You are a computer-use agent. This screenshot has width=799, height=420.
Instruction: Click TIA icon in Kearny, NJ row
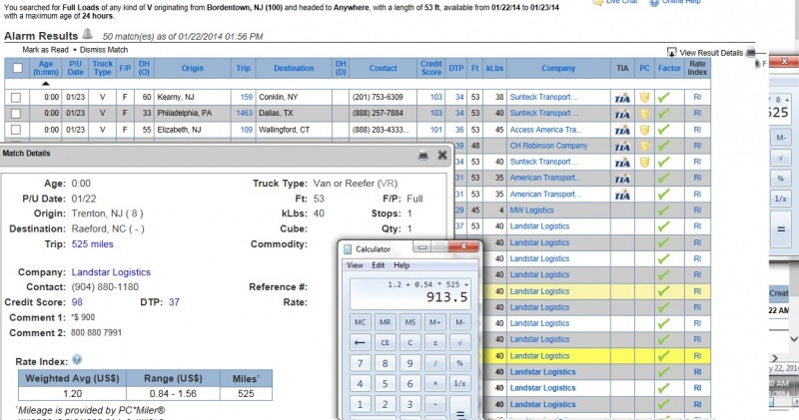pyautogui.click(x=622, y=97)
